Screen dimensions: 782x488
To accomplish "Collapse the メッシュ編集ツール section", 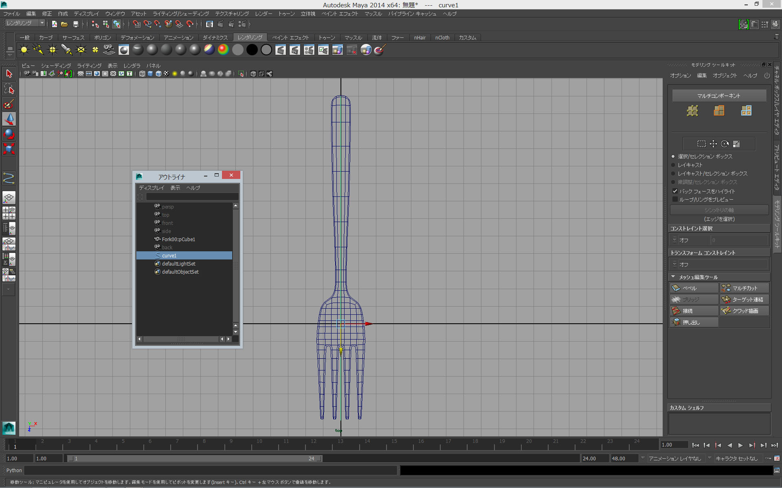I will pyautogui.click(x=673, y=277).
